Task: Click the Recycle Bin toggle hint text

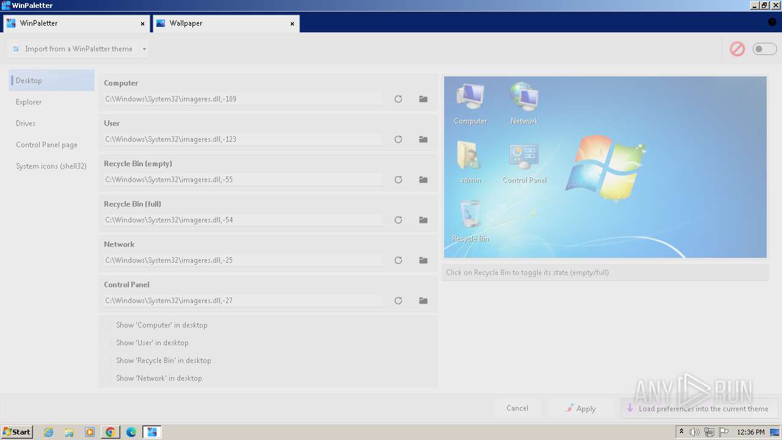Action: (x=527, y=273)
